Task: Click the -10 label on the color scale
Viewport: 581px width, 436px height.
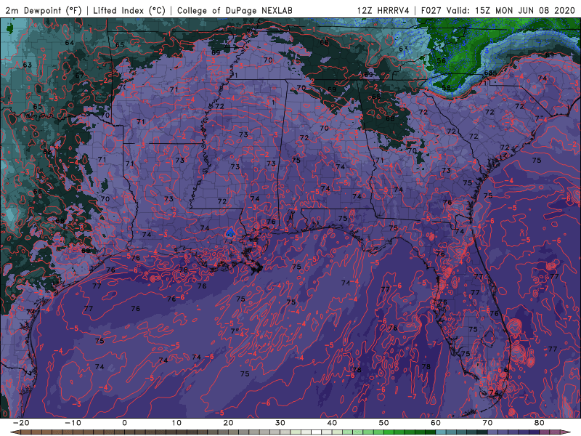Action: click(x=73, y=423)
